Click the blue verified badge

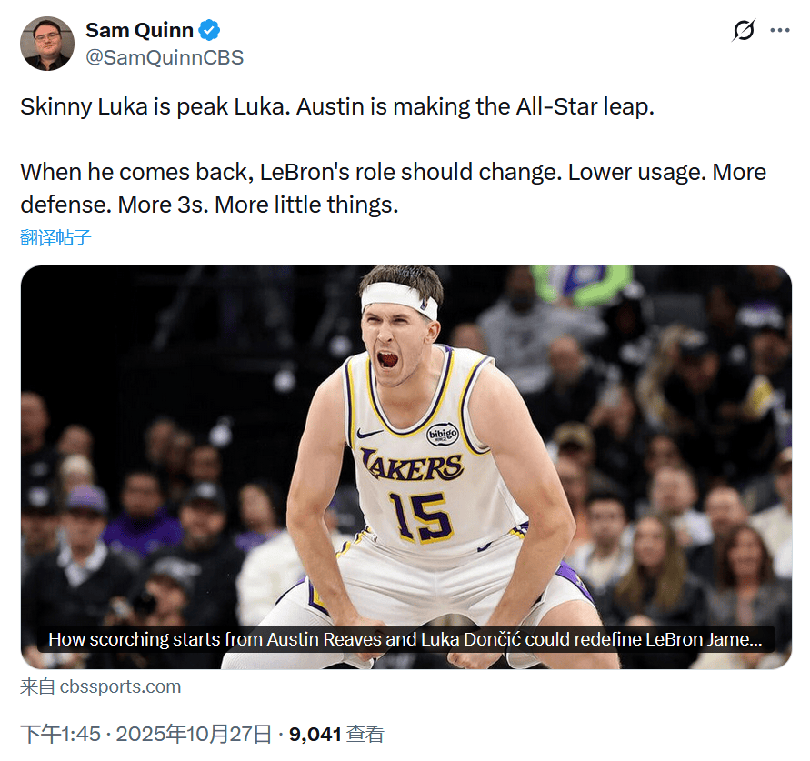[210, 30]
